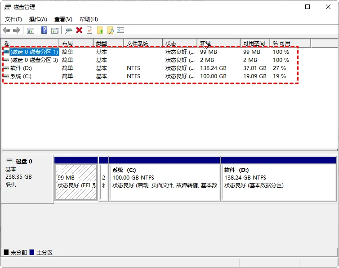Click 100 % in the 磁盘分区 3 row
Image resolution: width=339 pixels, height=268 pixels.
pyautogui.click(x=281, y=60)
